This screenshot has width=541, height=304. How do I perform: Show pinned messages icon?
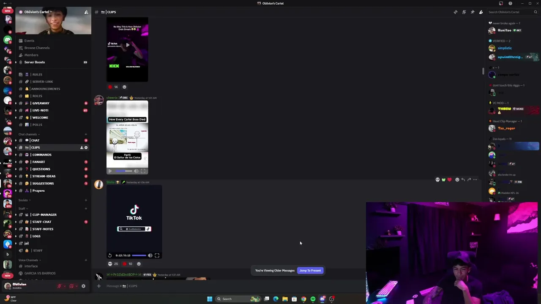(473, 12)
